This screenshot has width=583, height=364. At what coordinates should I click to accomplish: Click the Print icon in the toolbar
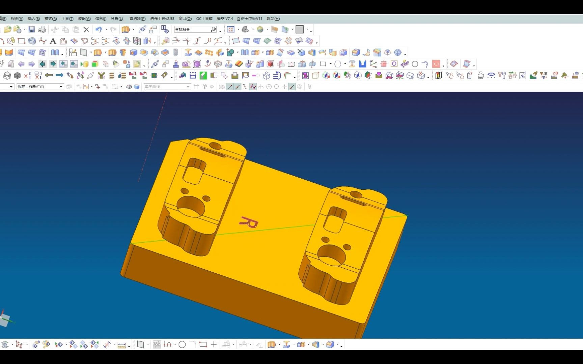click(42, 29)
